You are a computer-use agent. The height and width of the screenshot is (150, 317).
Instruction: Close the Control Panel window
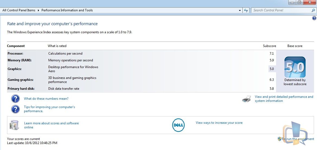[x=309, y=2]
